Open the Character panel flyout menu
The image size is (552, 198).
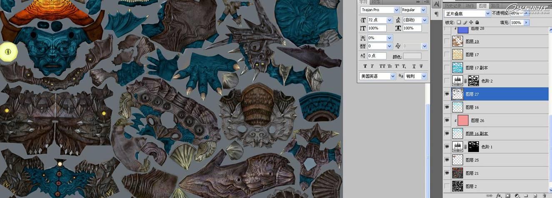click(x=427, y=2)
